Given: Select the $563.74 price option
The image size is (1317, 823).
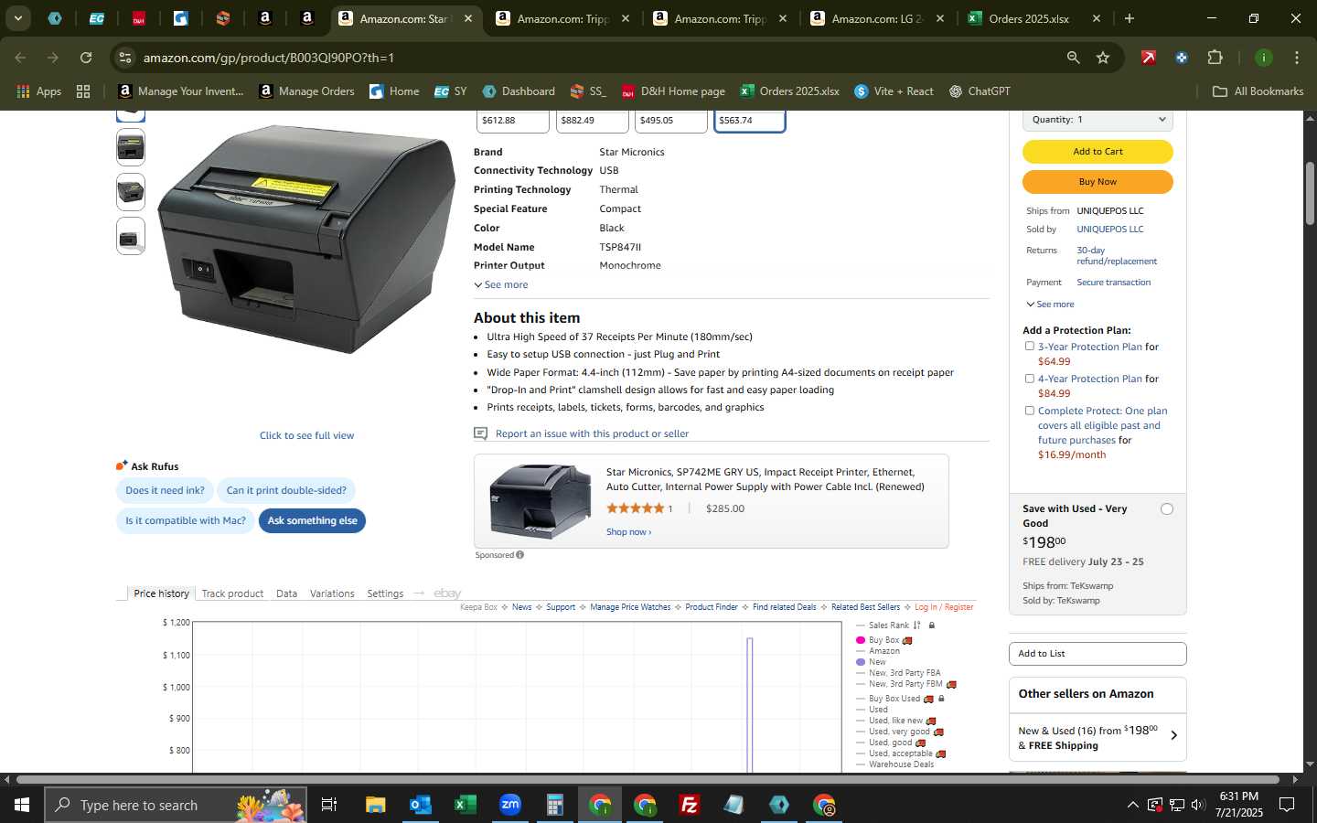Looking at the screenshot, I should (x=749, y=121).
